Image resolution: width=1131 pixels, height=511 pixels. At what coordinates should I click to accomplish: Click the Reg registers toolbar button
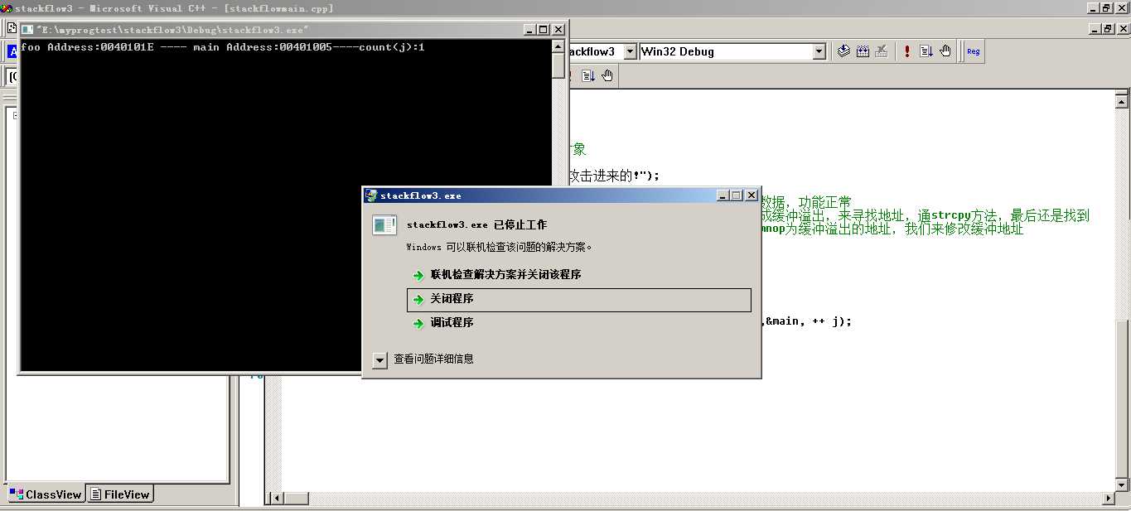[x=973, y=51]
